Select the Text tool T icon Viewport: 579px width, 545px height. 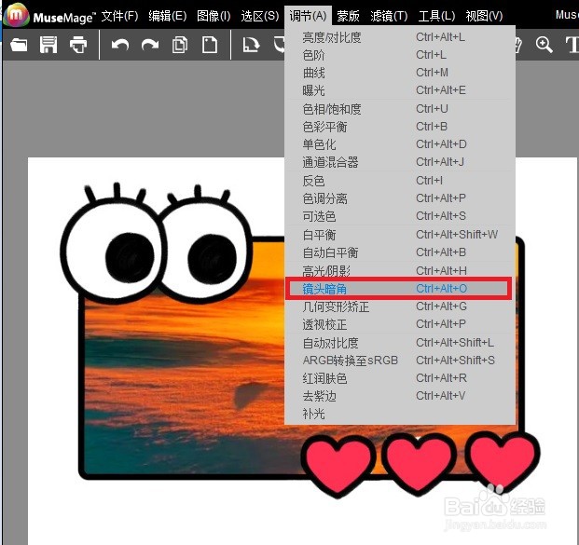[x=572, y=45]
